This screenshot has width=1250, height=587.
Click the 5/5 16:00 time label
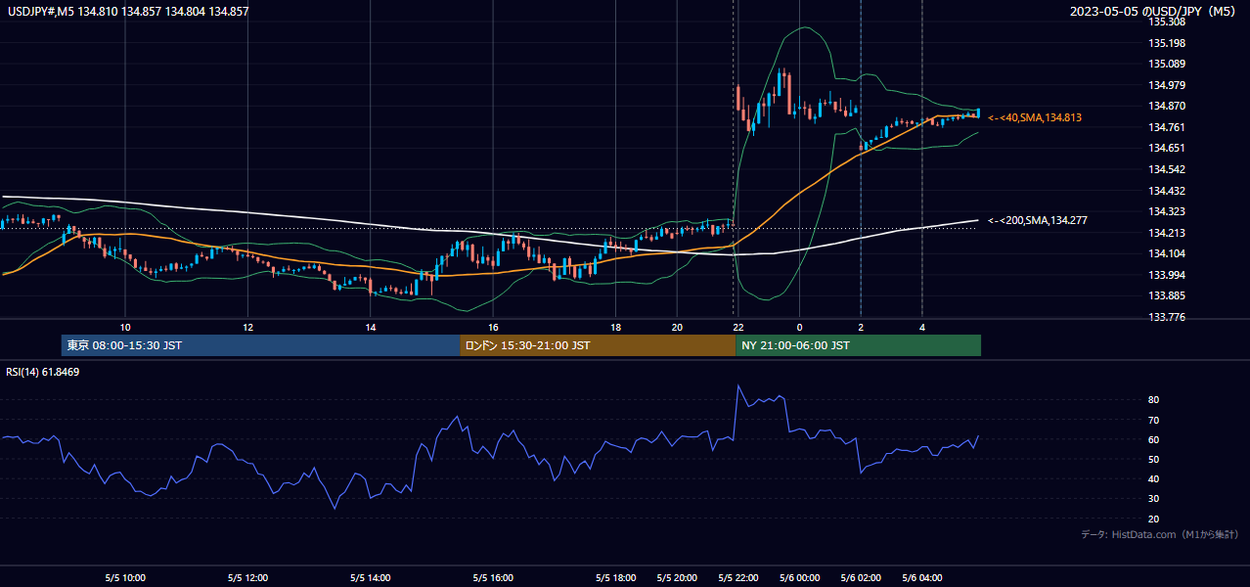[493, 578]
